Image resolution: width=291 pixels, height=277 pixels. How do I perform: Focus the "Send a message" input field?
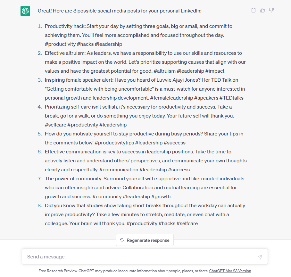tap(141, 257)
